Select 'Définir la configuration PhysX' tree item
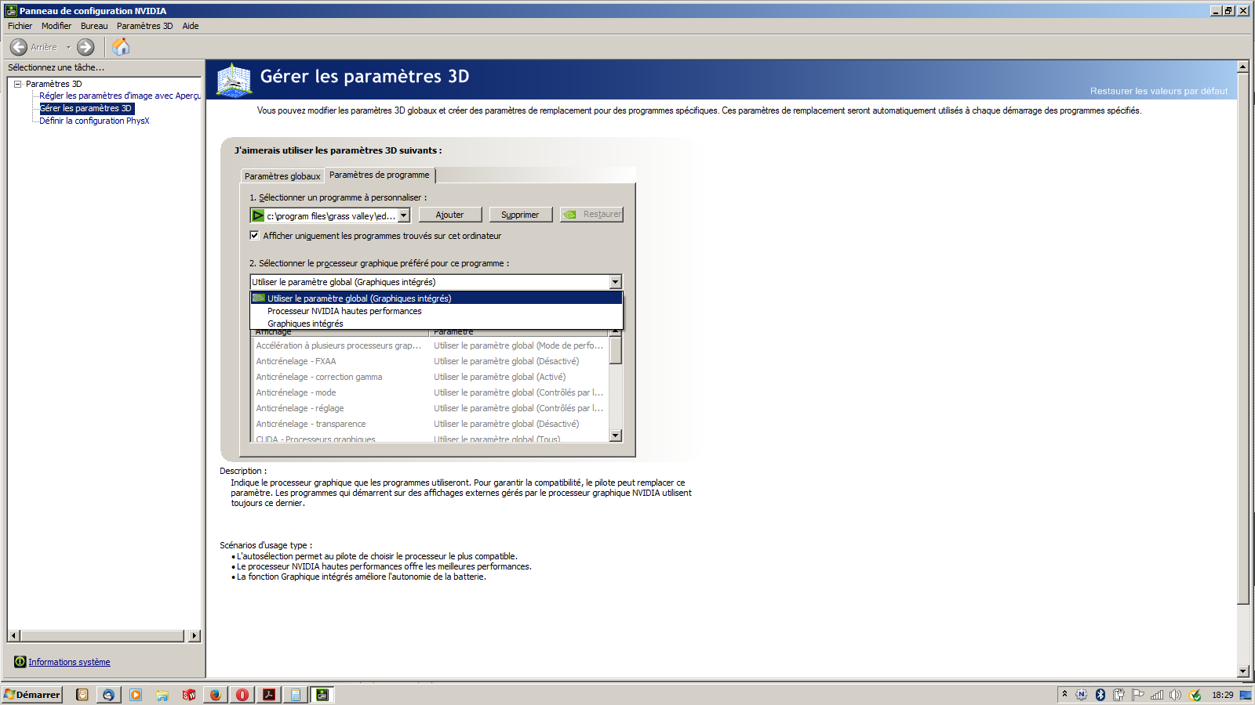This screenshot has width=1255, height=705. (94, 121)
